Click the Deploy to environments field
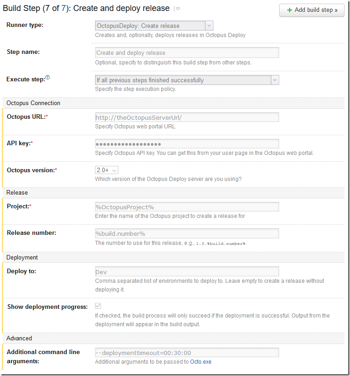The height and width of the screenshot is (376, 350). click(186, 272)
